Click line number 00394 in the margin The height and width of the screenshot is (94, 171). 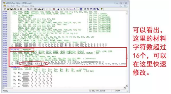5,64
